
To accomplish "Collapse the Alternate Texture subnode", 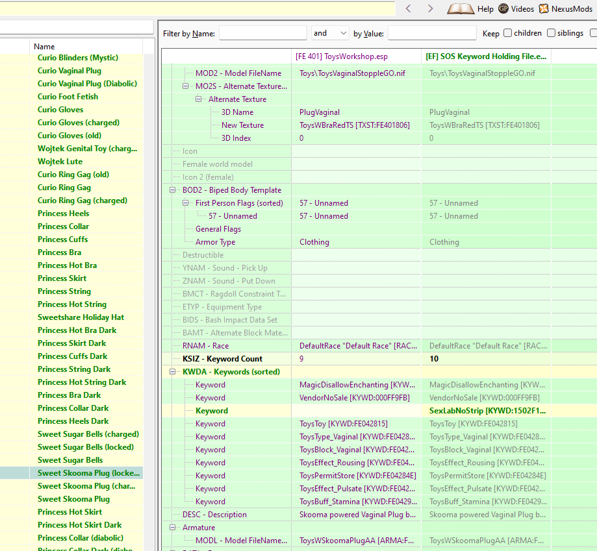I will [198, 99].
